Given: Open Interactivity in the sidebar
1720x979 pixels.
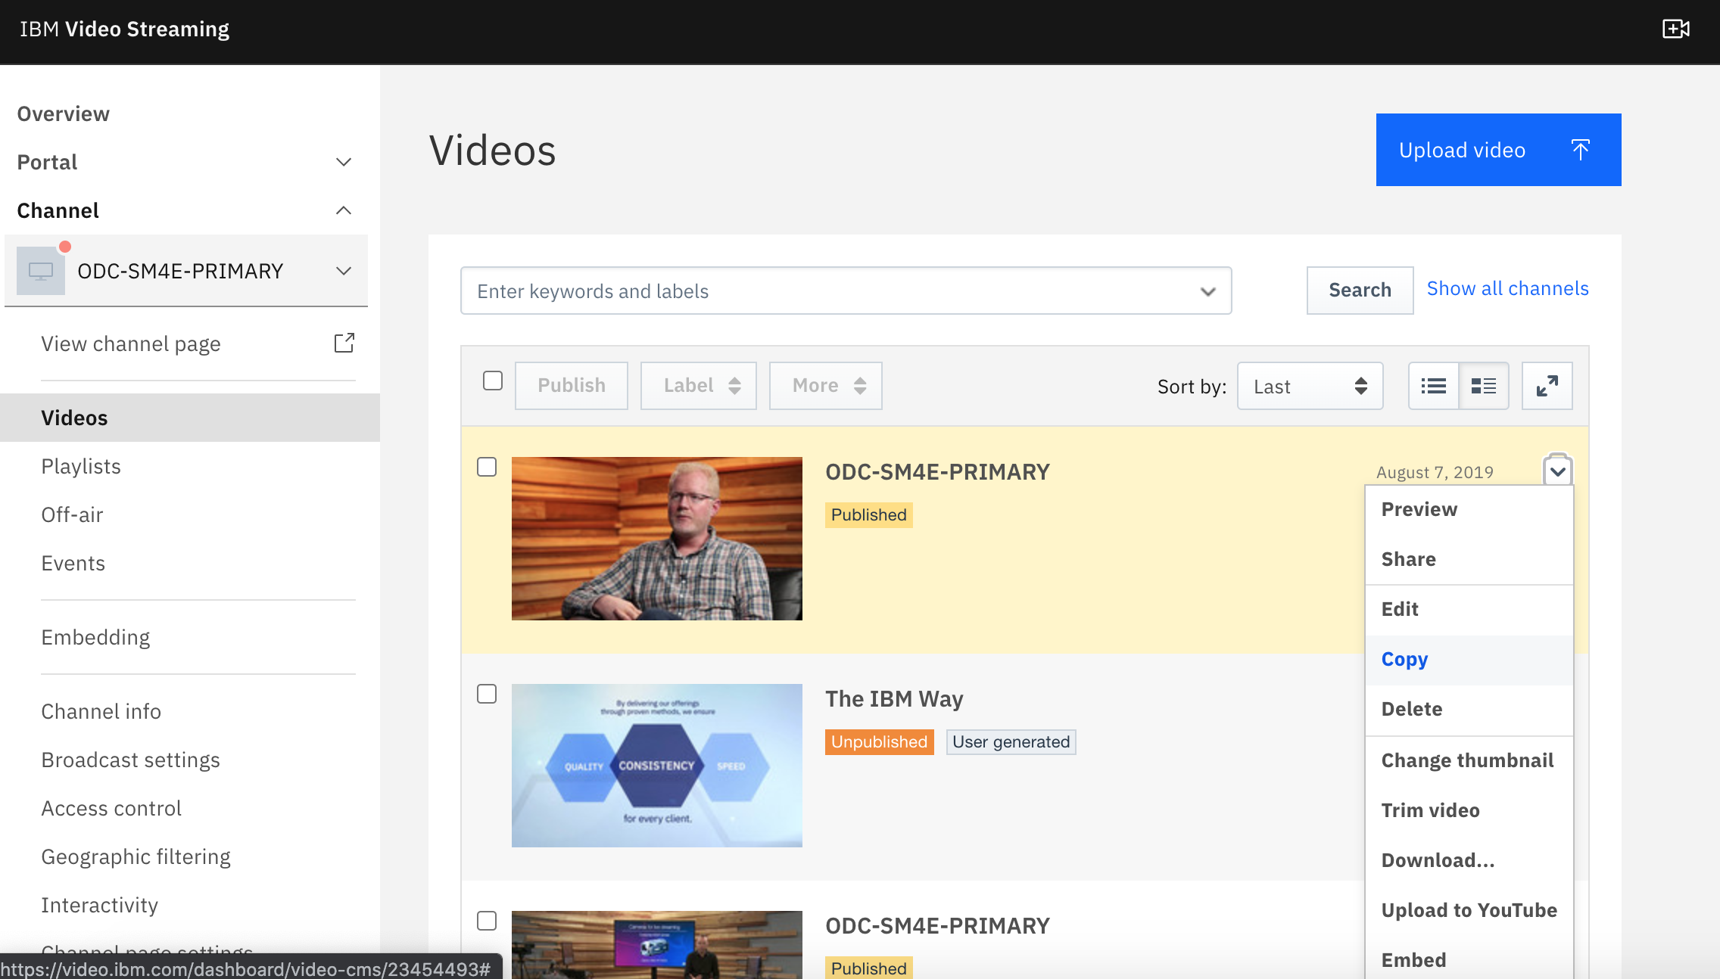Looking at the screenshot, I should tap(100, 905).
